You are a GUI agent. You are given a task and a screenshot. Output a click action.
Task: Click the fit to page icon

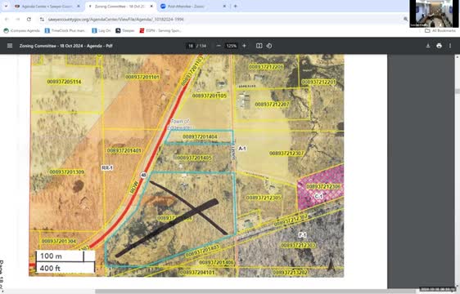pyautogui.click(x=259, y=46)
